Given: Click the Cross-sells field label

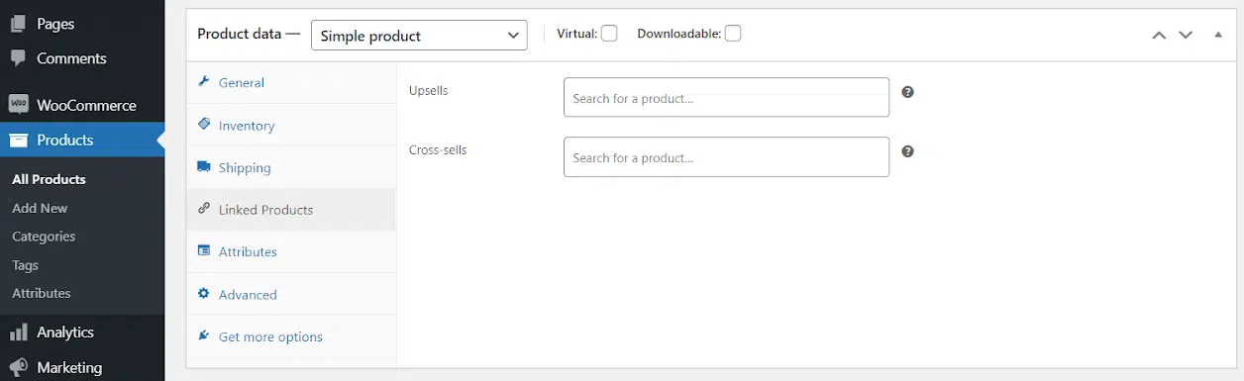Looking at the screenshot, I should [x=438, y=149].
